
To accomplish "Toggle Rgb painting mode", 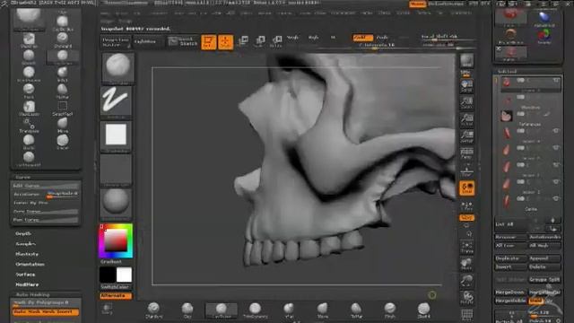I will point(313,38).
